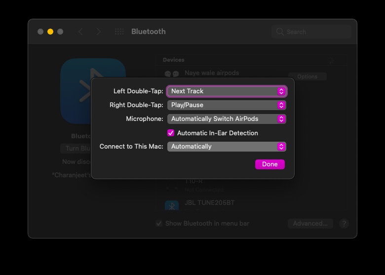Click the JBL TUNE205BT Bluetooth icon

coord(172,205)
